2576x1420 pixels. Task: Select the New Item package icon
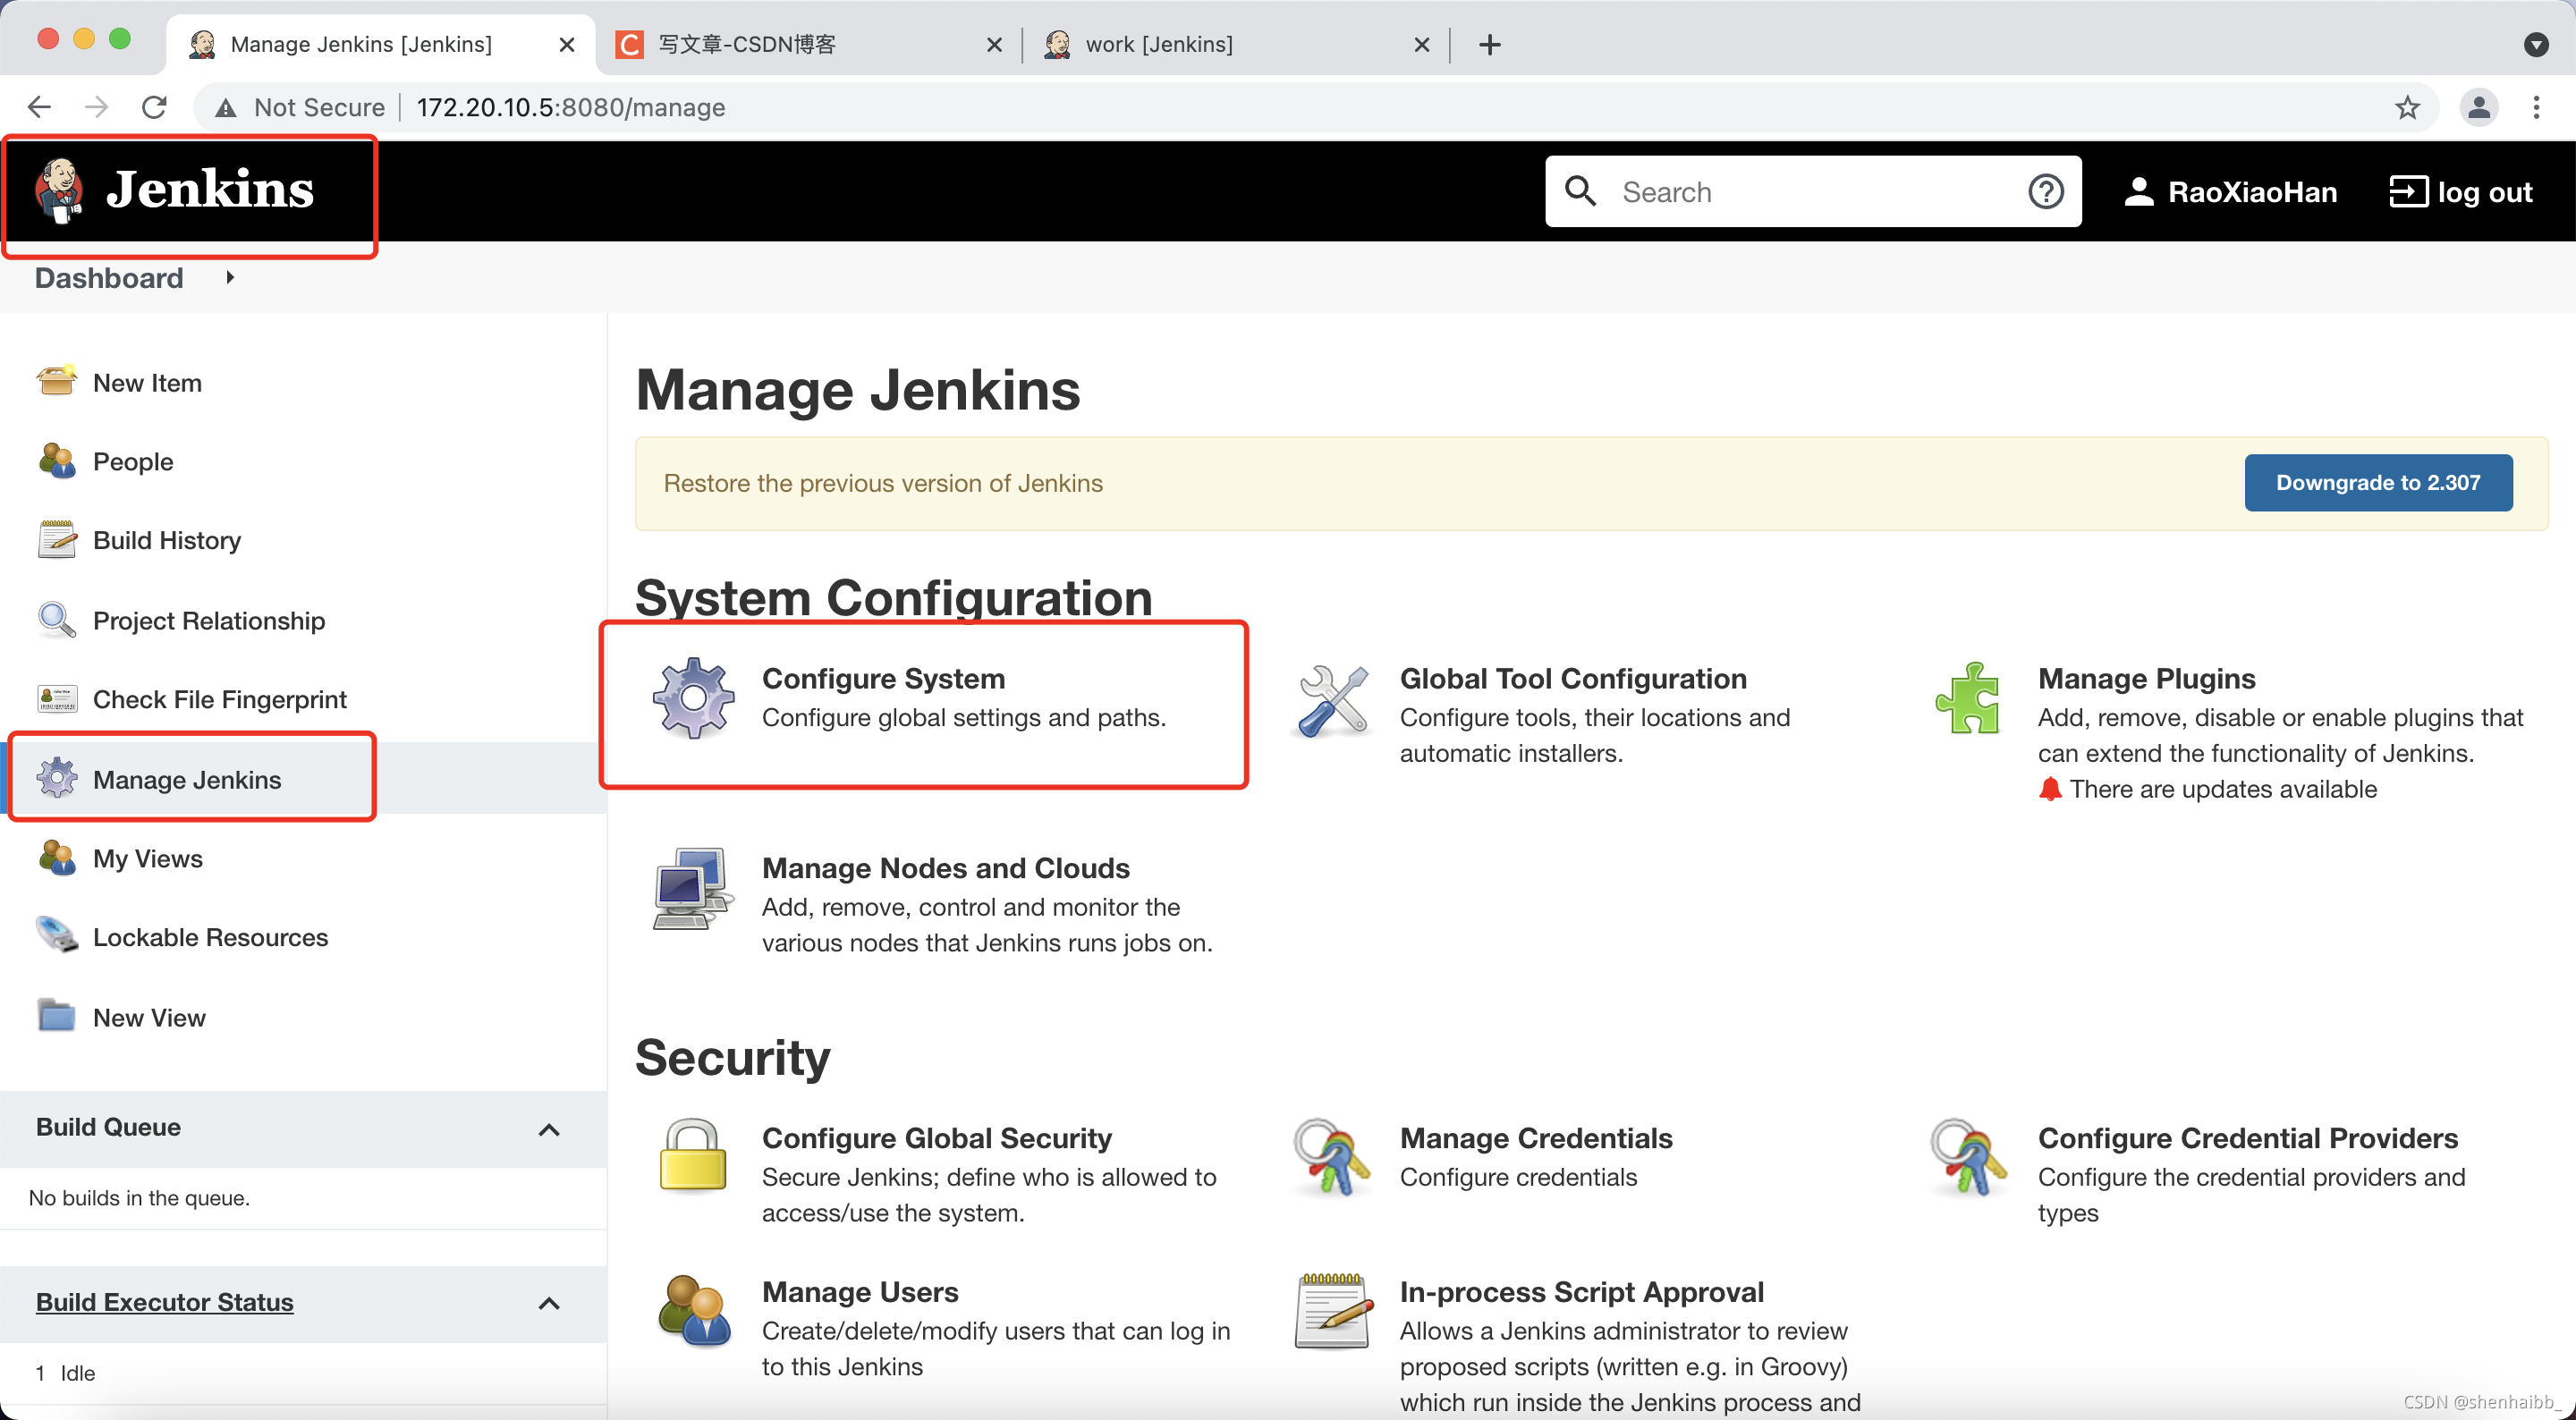pos(56,381)
